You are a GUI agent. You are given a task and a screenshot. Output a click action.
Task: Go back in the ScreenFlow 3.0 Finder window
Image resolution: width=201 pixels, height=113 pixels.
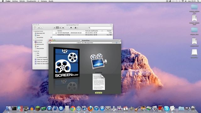[x=39, y=28]
